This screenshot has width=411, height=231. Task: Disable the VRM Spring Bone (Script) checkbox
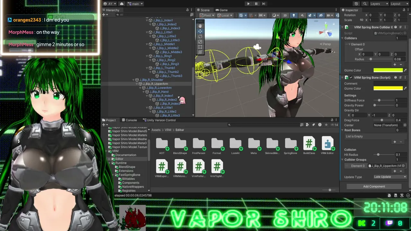click(x=351, y=78)
